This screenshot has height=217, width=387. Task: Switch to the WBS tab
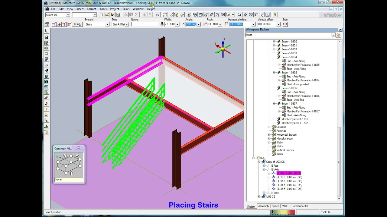[x=285, y=206]
